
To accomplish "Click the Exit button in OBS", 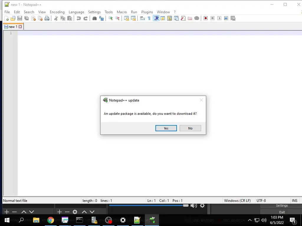I will tap(282, 212).
